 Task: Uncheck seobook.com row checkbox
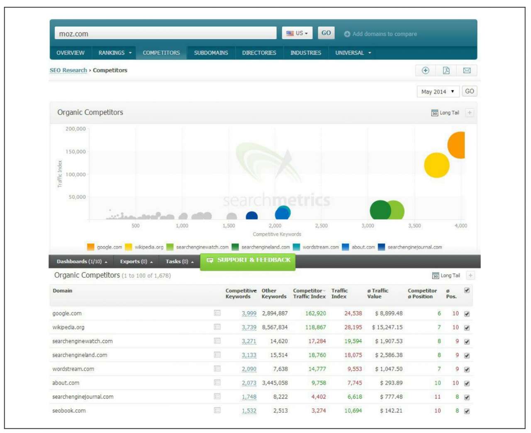[467, 411]
